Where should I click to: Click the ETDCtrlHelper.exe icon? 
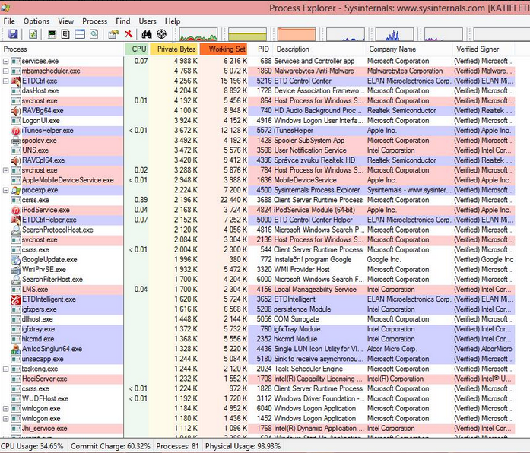coord(16,220)
